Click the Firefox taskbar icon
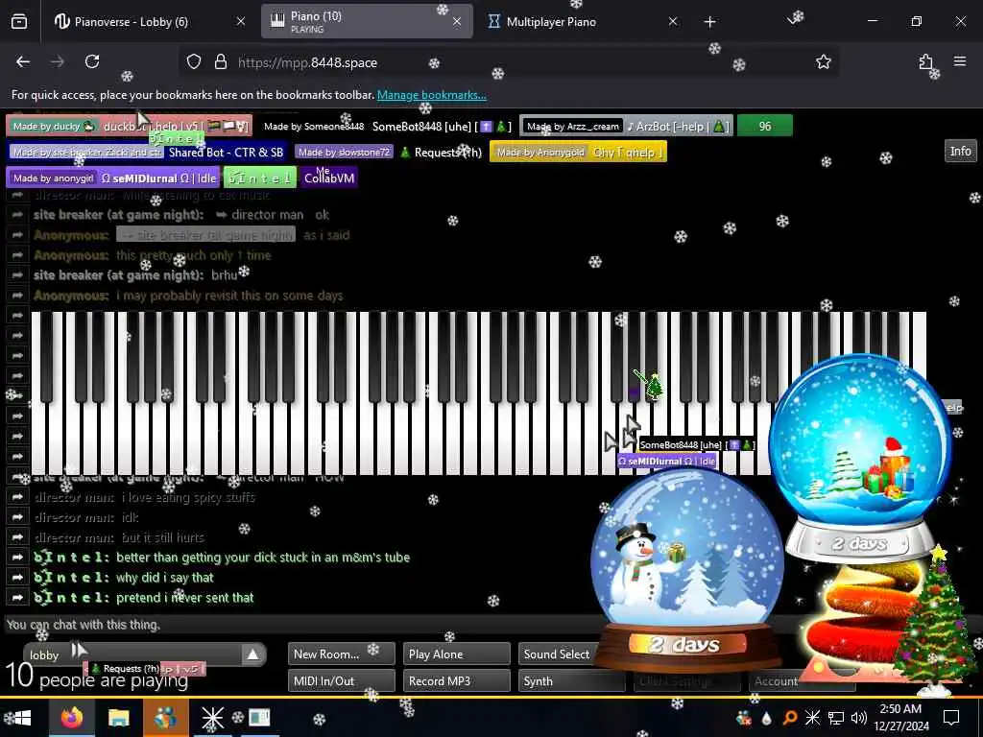The height and width of the screenshot is (737, 983). pos(71,718)
